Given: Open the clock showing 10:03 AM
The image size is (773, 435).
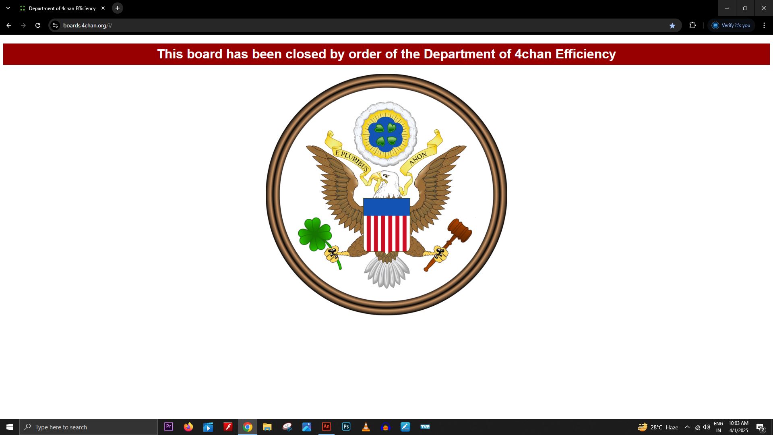Looking at the screenshot, I should click(738, 427).
